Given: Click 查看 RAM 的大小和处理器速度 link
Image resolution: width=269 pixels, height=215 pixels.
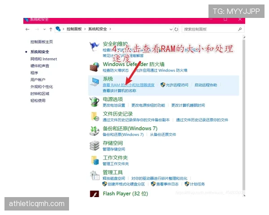Looking at the screenshot, I should (129, 85).
